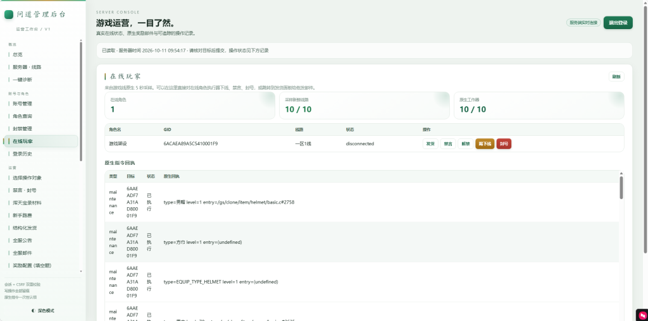Click the GID column header in players table

(x=167, y=130)
